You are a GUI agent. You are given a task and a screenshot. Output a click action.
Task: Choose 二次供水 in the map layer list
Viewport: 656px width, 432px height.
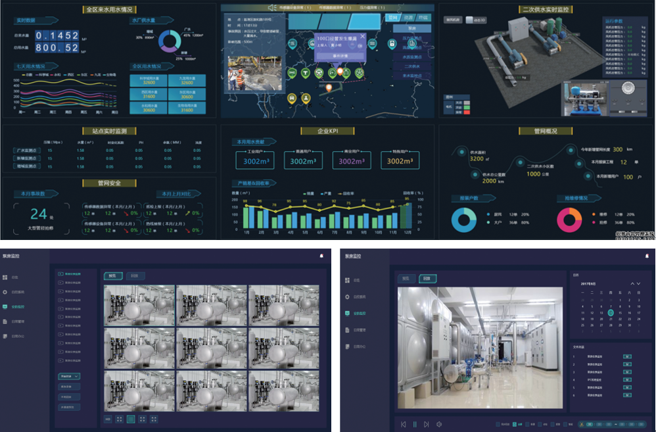point(412,66)
